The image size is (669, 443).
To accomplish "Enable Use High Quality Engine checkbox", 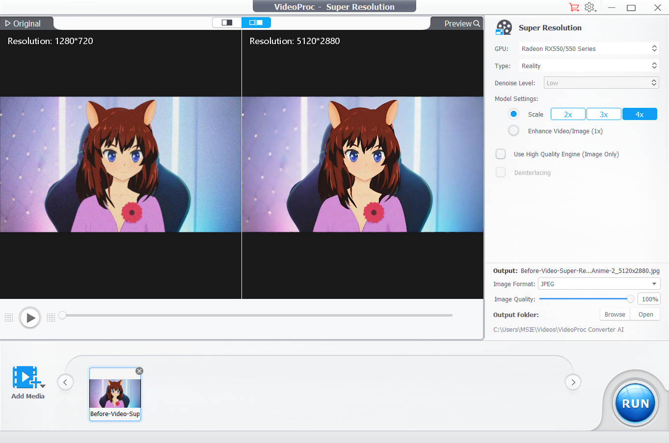I will click(x=501, y=154).
